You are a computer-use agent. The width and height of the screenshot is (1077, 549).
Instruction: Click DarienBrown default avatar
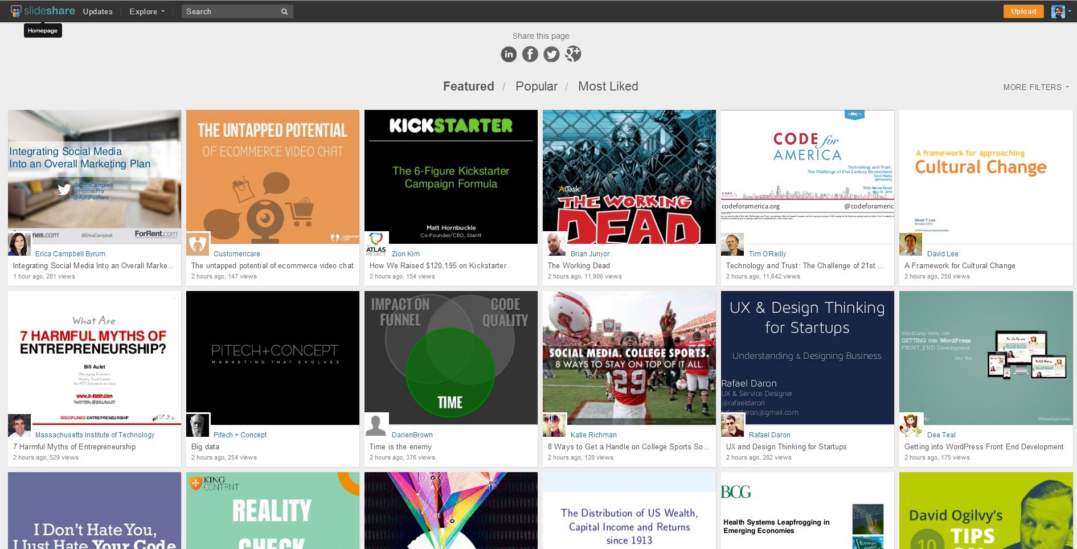coord(376,425)
